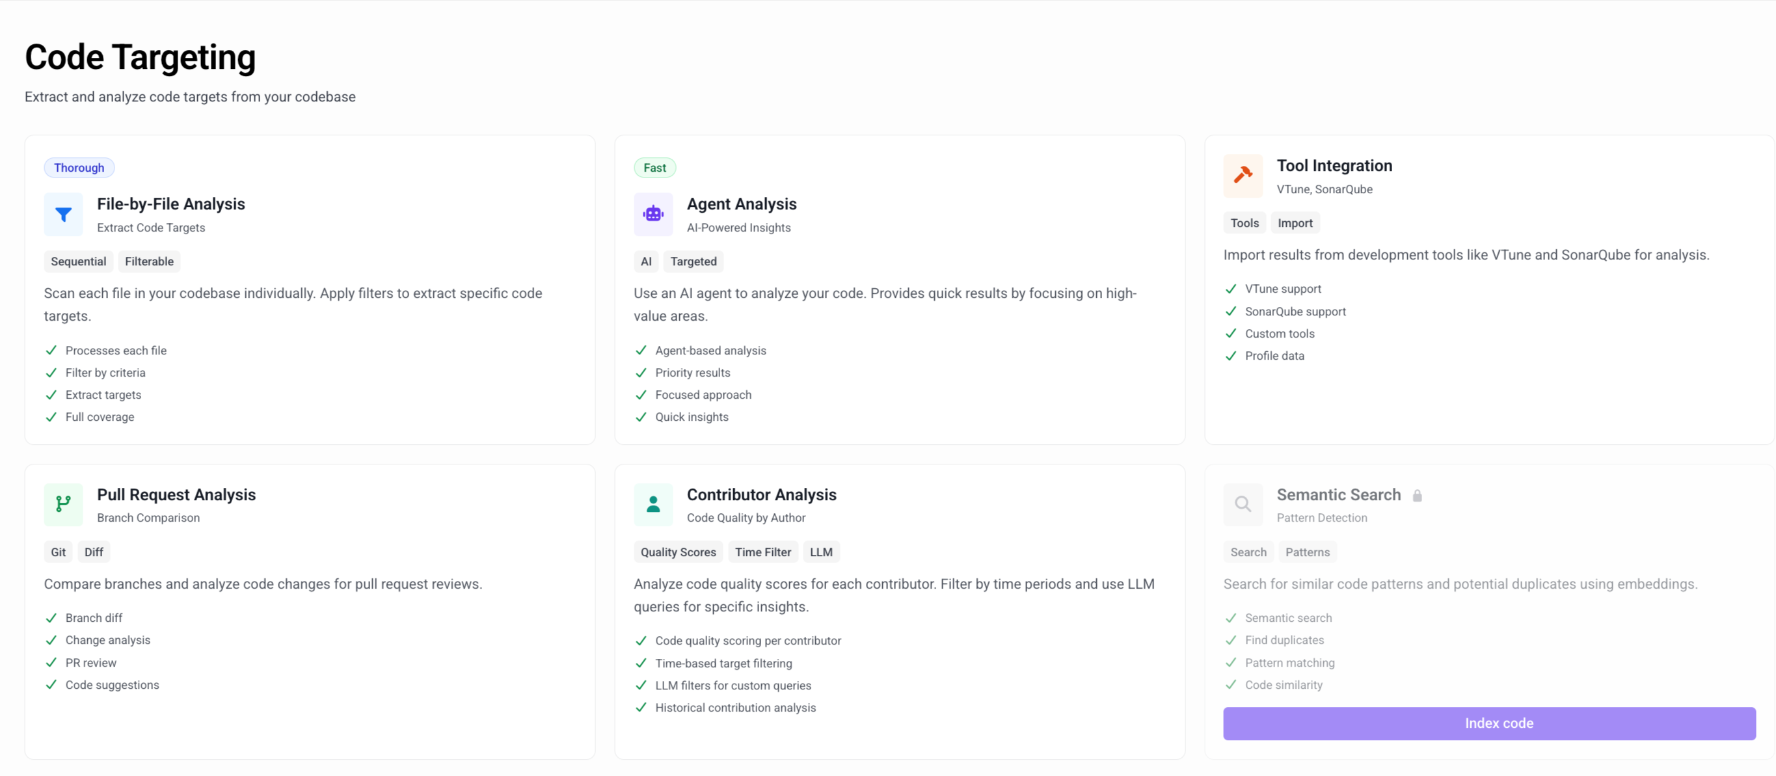Click the orange hammer Tool Integration icon

click(x=1243, y=176)
